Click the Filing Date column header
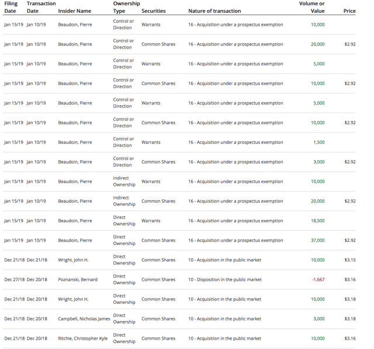The image size is (374, 349). tap(11, 7)
